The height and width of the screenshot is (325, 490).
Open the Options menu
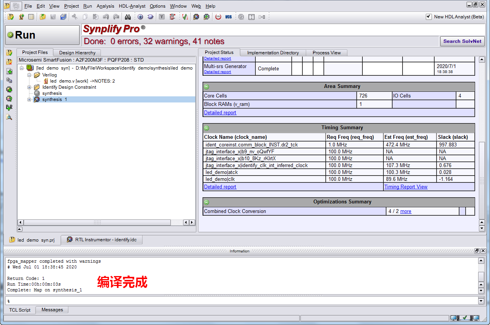click(x=157, y=6)
